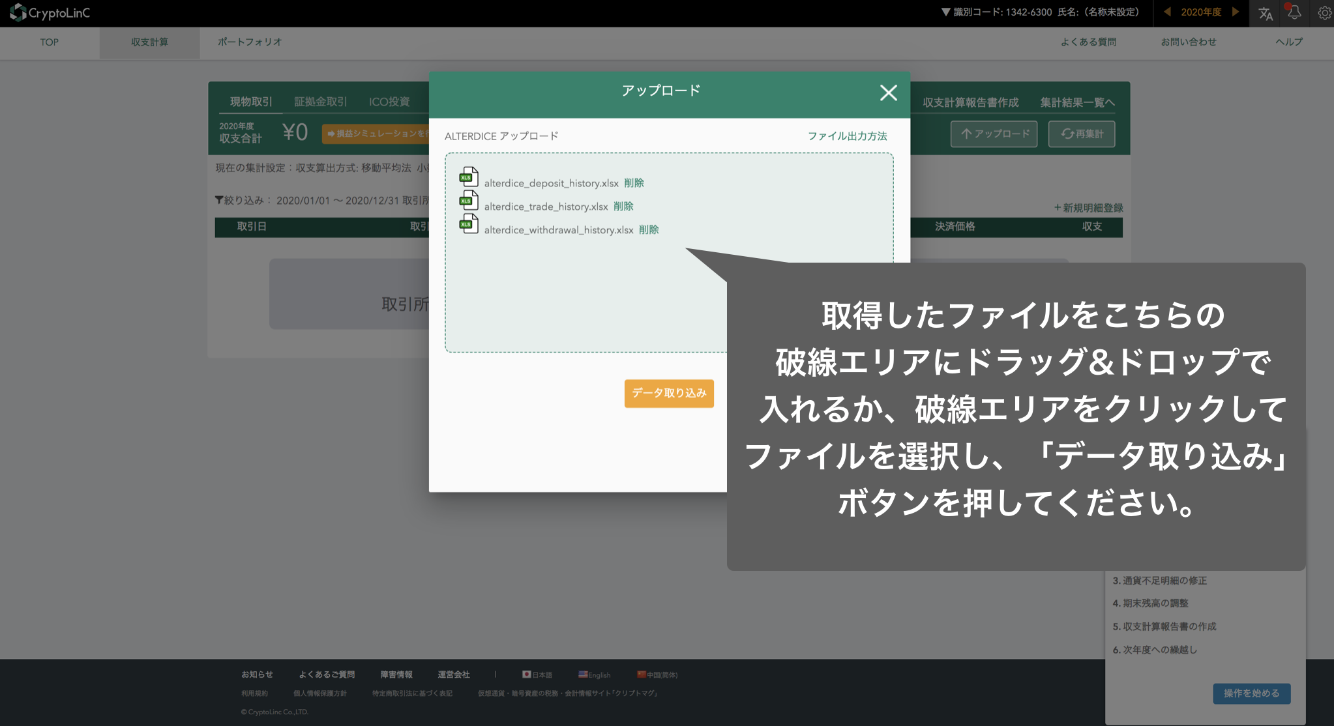The height and width of the screenshot is (726, 1334).
Task: Click the 収支 column header
Action: point(1092,227)
